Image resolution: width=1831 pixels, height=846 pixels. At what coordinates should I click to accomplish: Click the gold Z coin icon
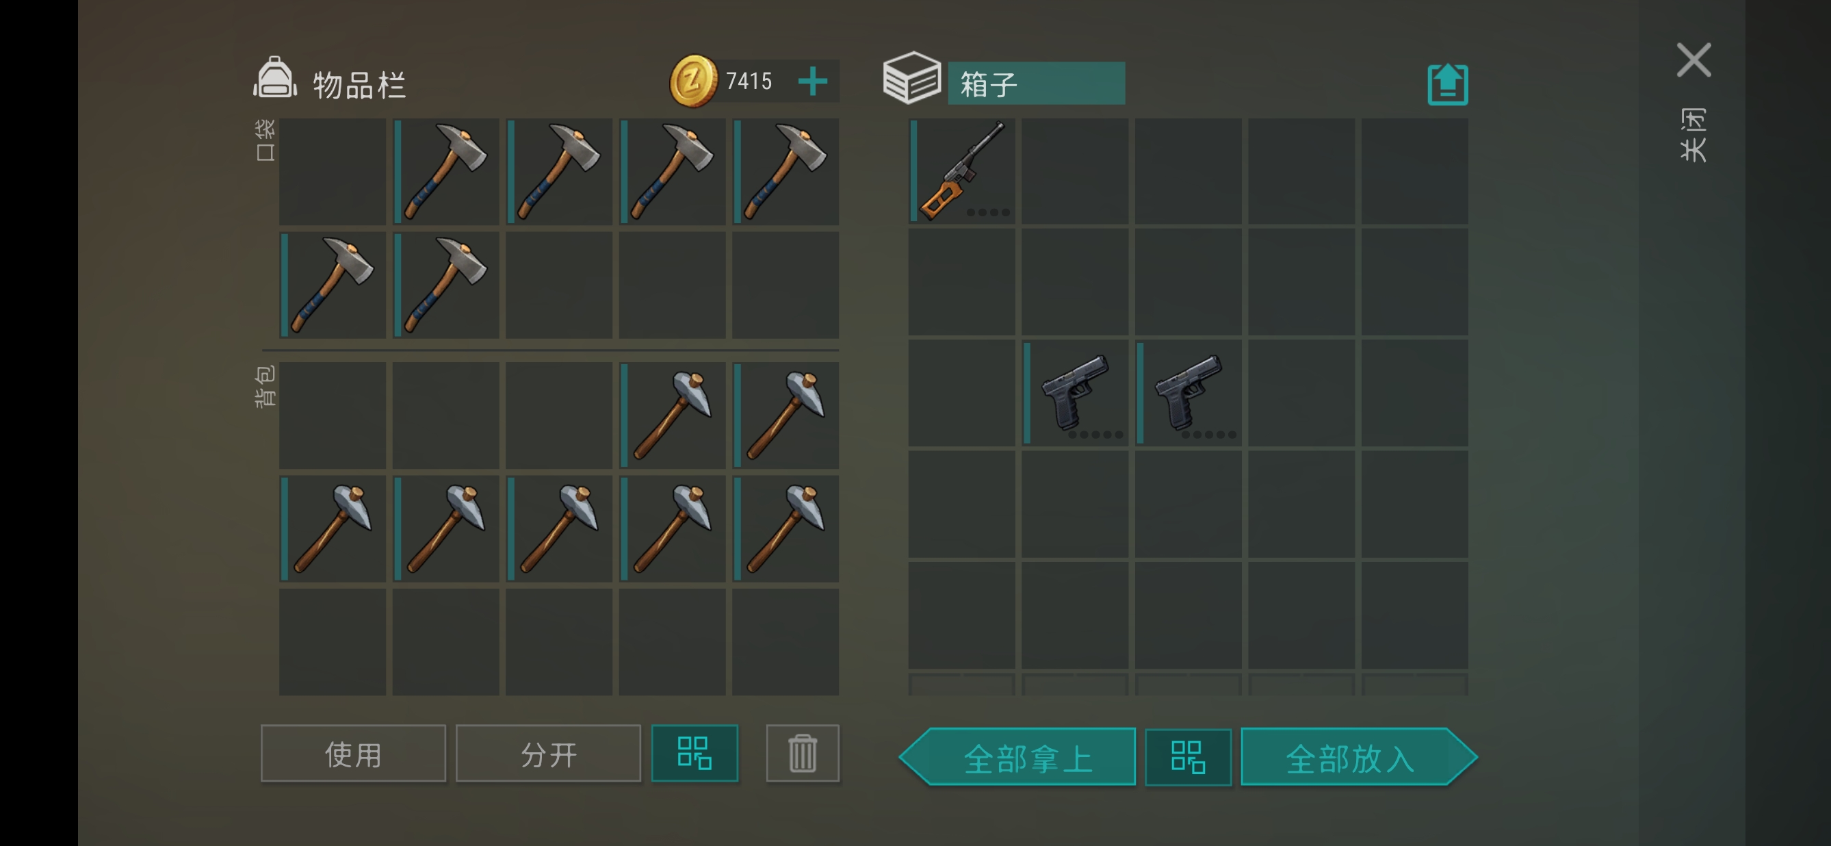click(x=693, y=81)
